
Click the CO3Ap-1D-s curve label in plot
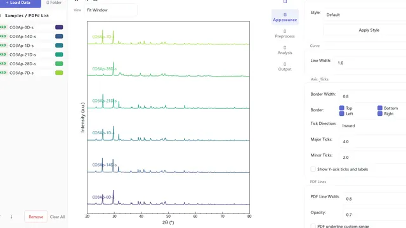pyautogui.click(x=103, y=133)
